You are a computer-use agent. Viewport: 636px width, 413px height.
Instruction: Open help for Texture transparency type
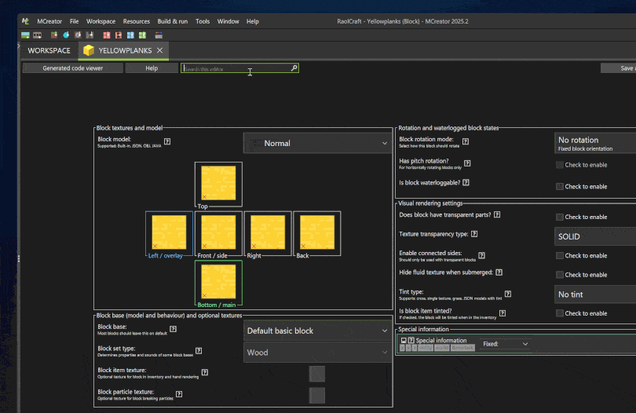point(474,234)
